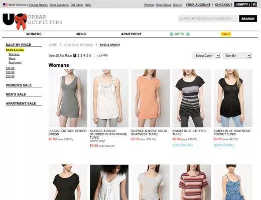Viewport: 261px width, 200px height.
Task: Go to results page 6
Action: (90, 56)
